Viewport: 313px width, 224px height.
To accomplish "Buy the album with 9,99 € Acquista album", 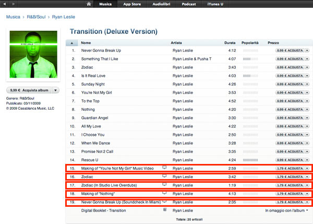I will coord(29,90).
